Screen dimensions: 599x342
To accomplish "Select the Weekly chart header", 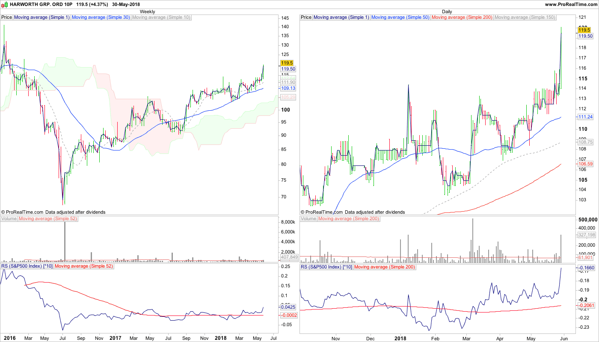I will pyautogui.click(x=148, y=12).
